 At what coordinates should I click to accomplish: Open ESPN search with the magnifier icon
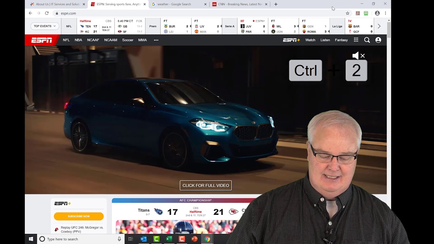[367, 40]
